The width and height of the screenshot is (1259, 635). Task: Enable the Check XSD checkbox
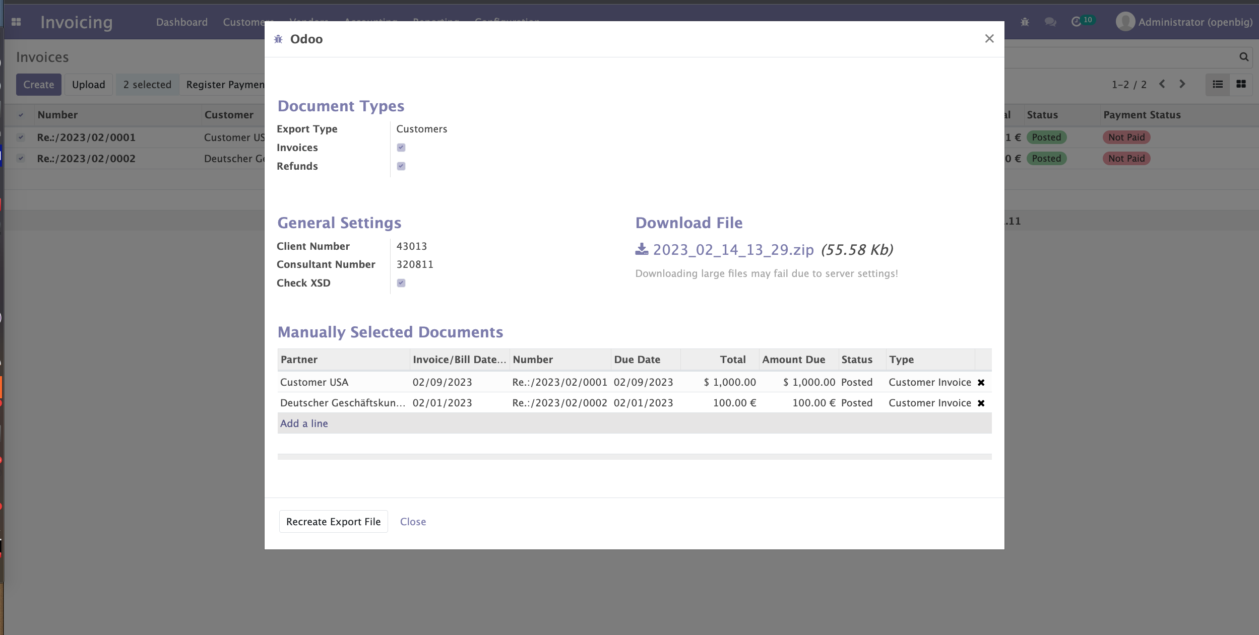coord(401,283)
